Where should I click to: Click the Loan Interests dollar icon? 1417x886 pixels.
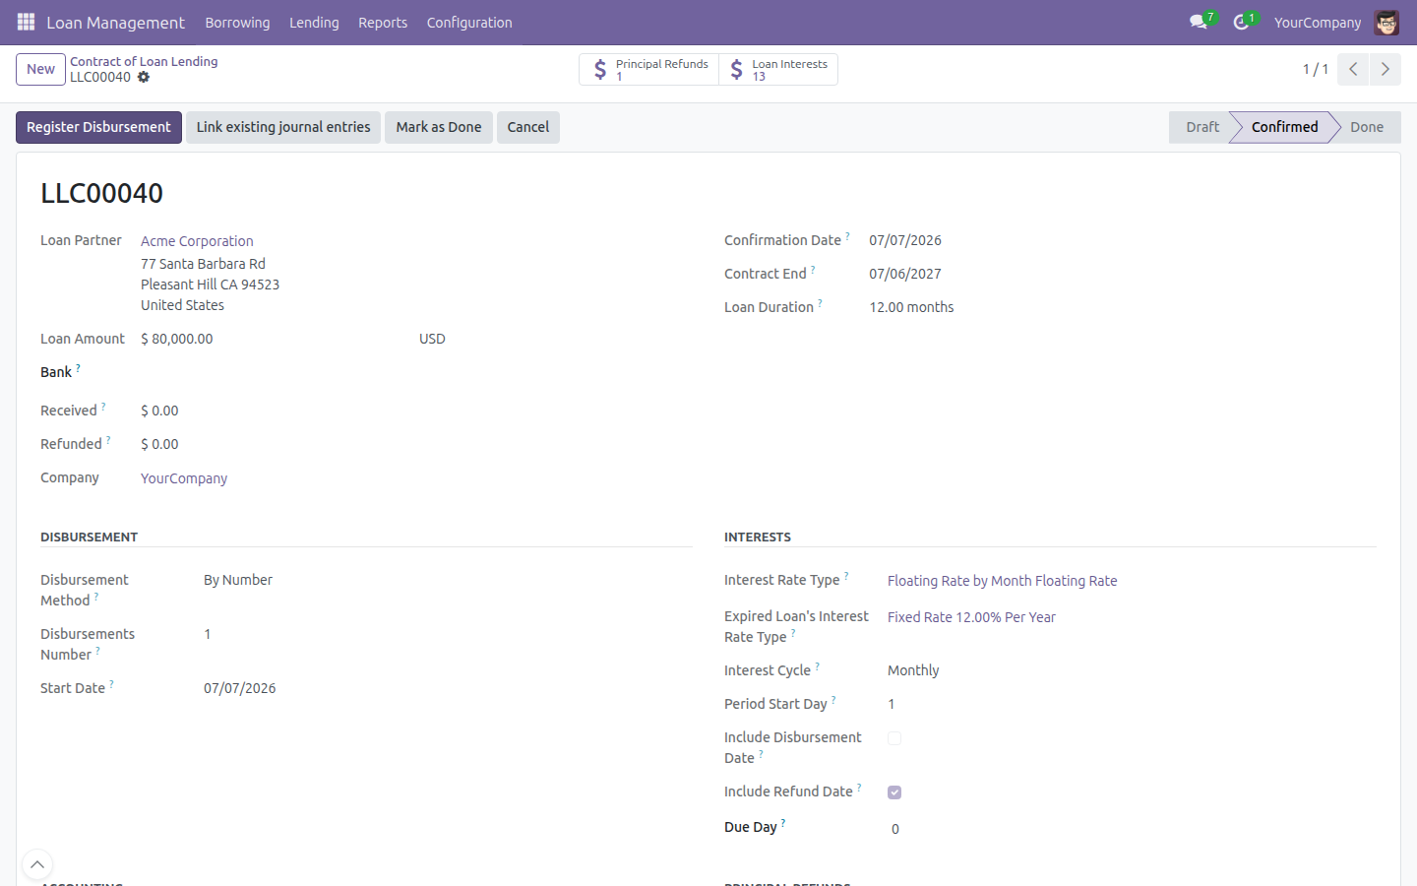[x=736, y=70]
